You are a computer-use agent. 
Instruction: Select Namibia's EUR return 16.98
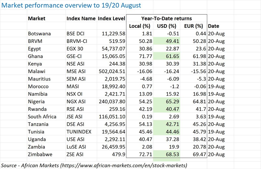[193, 94]
